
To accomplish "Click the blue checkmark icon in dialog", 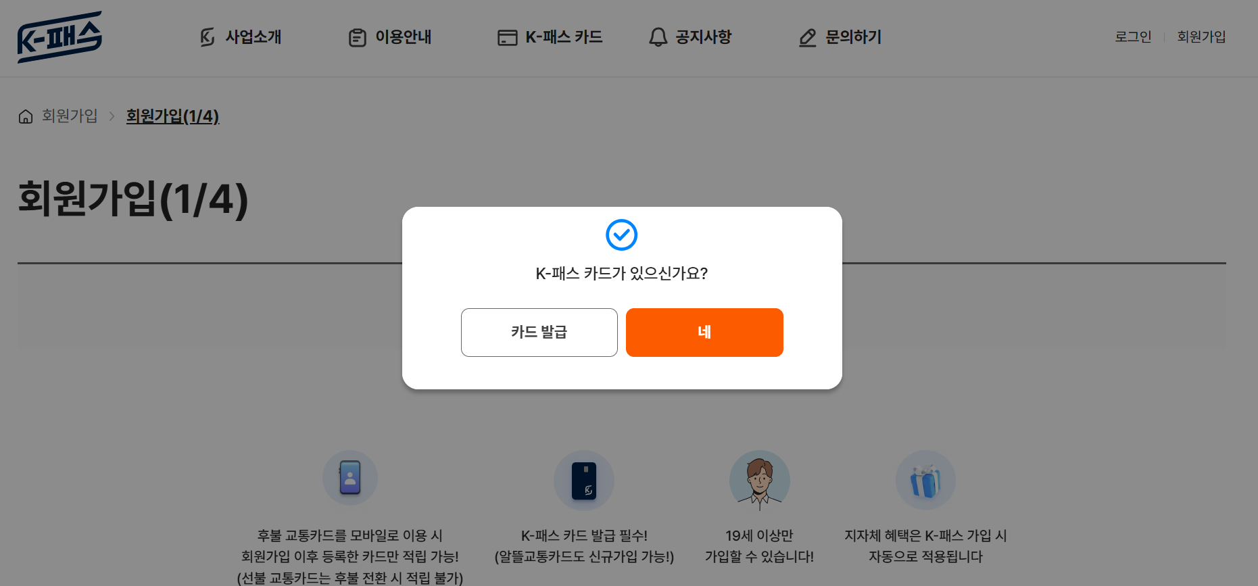I will point(622,235).
